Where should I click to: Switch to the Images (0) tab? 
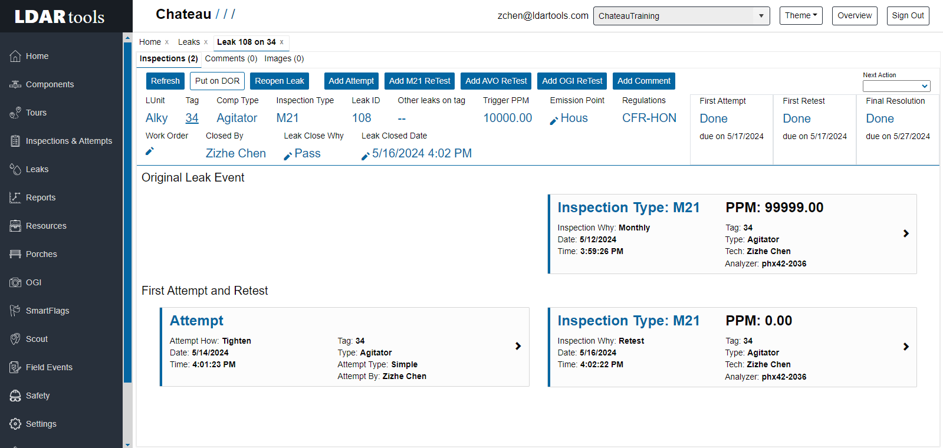pos(284,58)
